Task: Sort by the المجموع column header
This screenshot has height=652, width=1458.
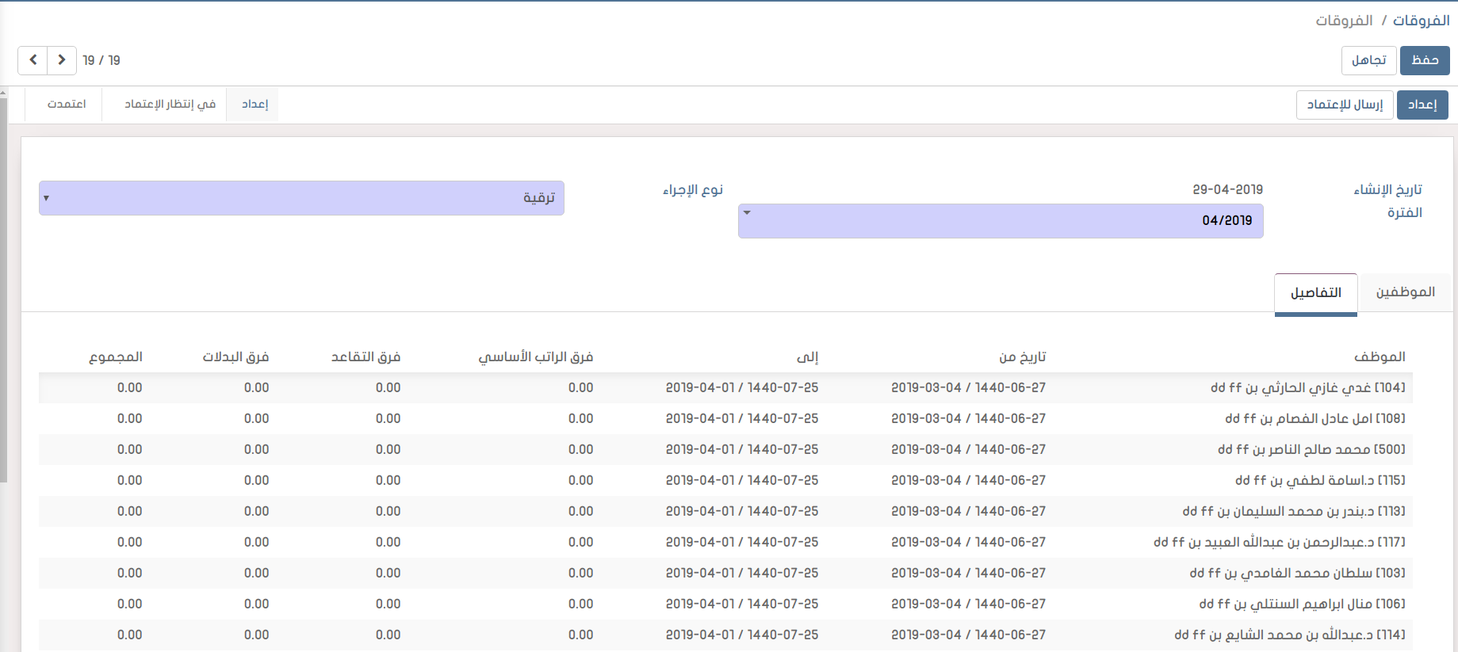Action: [116, 357]
